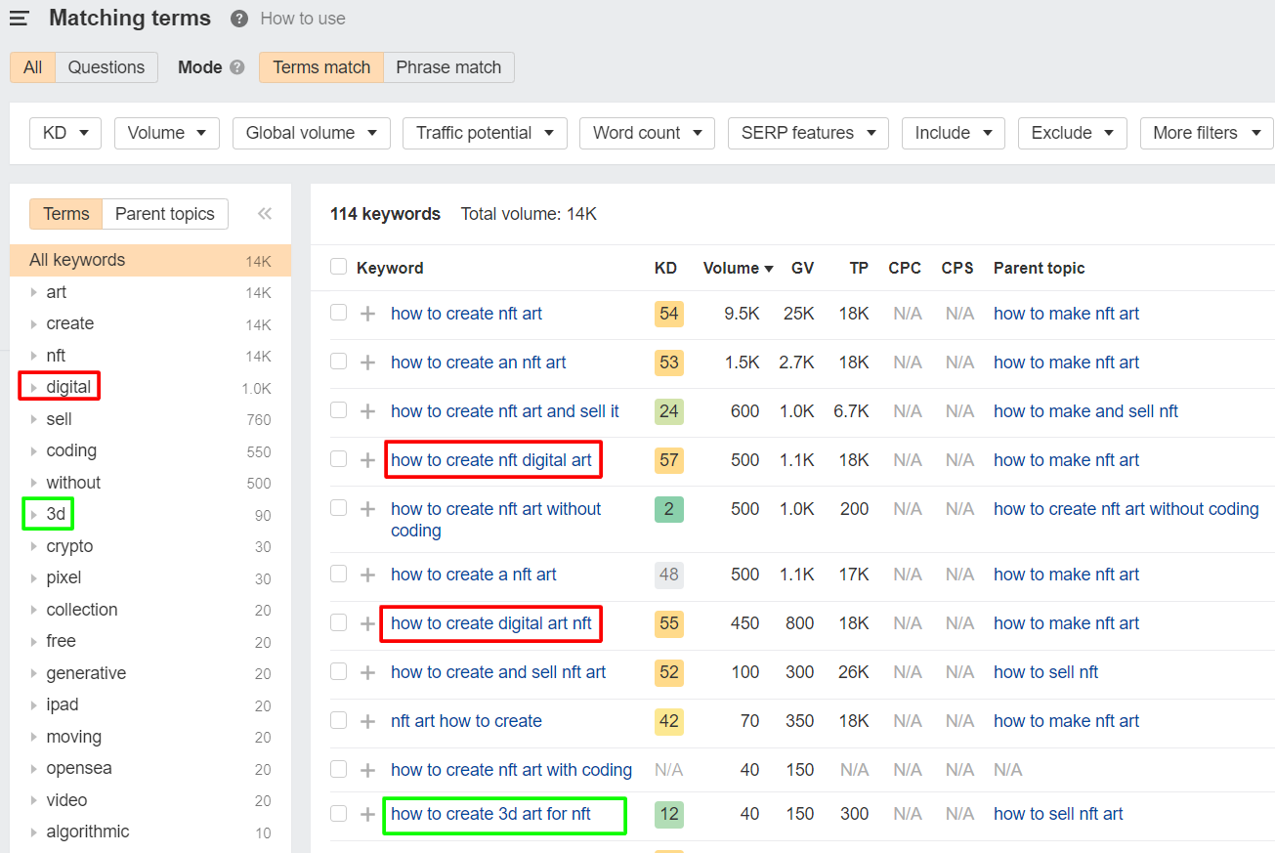Screen dimensions: 1275x853
Task: Click the 'How to use' help icon
Action: [x=239, y=19]
